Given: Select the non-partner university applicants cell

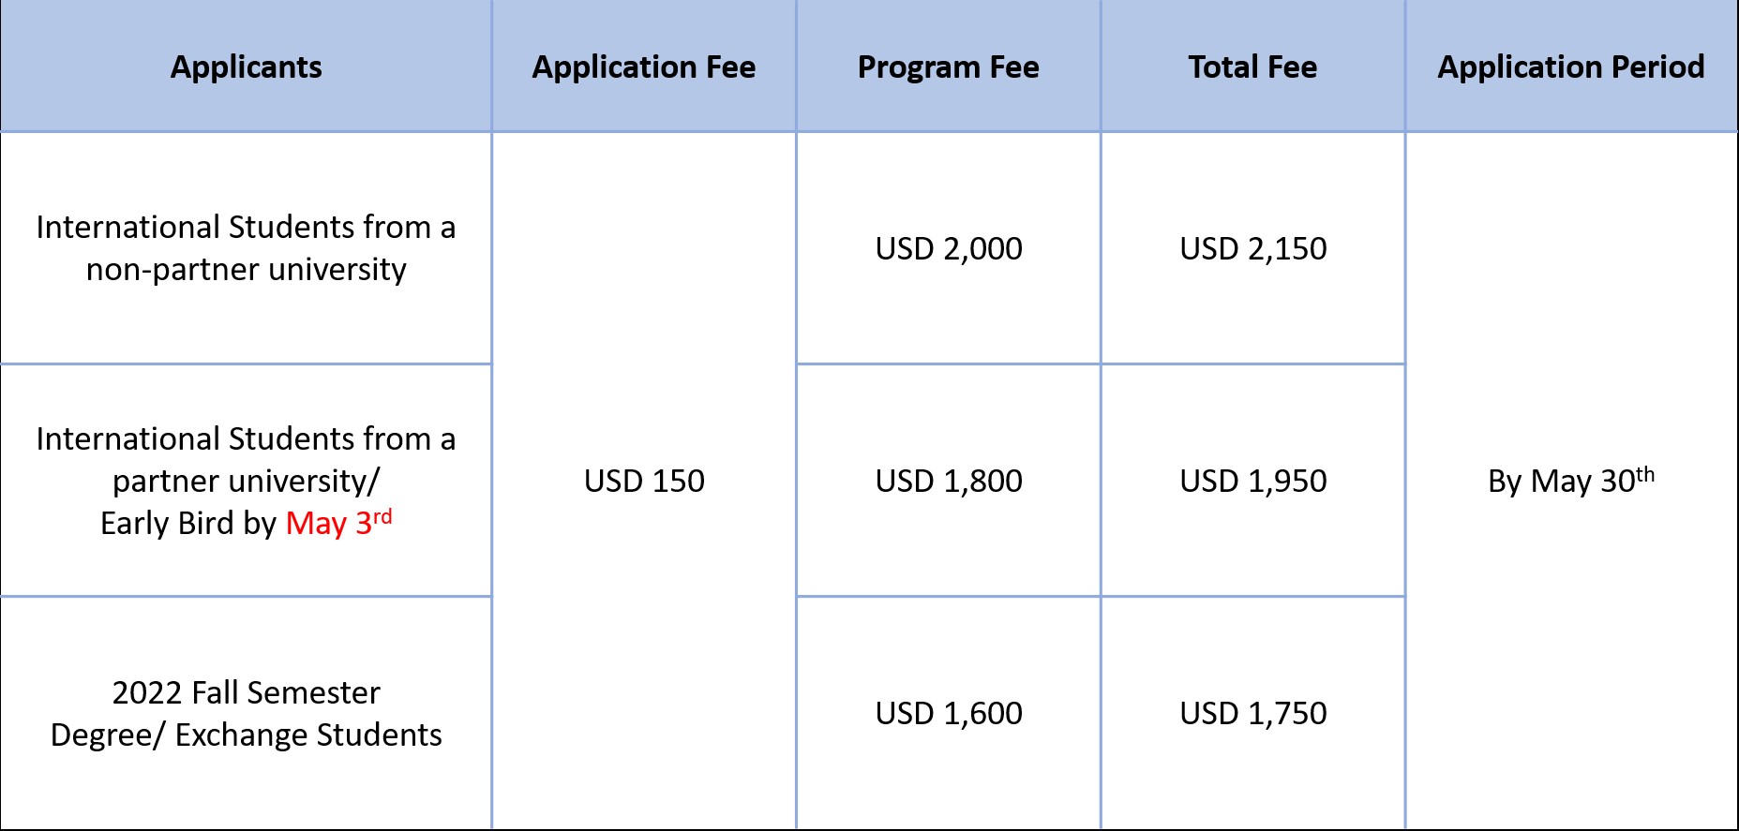Looking at the screenshot, I should tap(246, 248).
